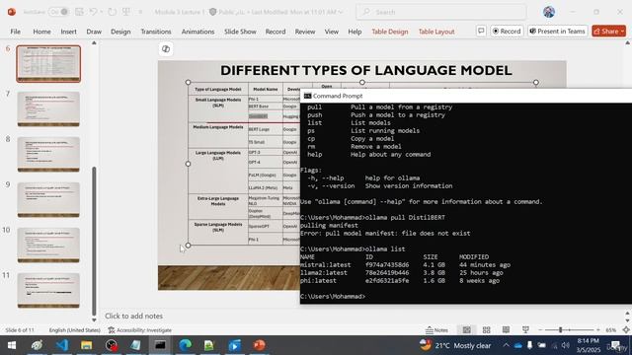632x355 pixels.
Task: Expand the file name Last Modified dropdown
Action: click(341, 12)
